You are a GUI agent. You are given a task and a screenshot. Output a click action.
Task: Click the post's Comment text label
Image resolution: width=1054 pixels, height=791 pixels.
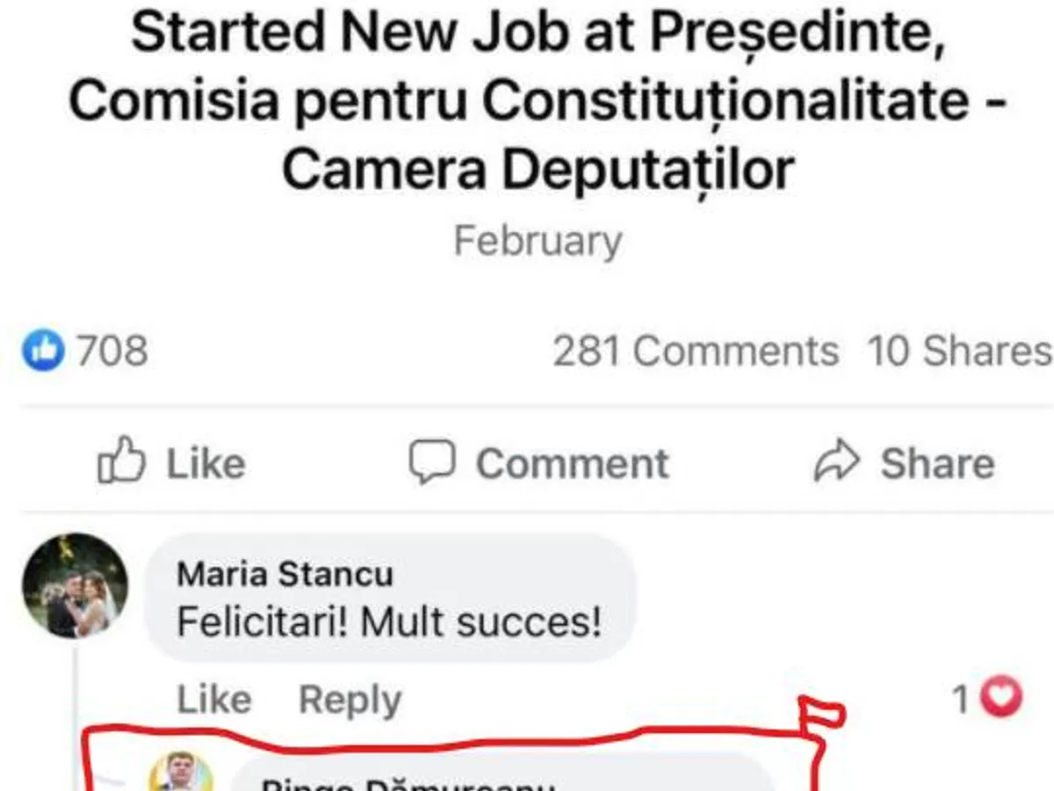tap(572, 463)
